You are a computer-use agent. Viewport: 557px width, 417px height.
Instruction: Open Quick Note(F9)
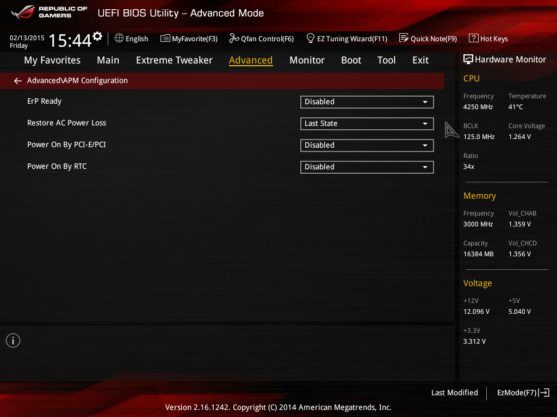(434, 39)
